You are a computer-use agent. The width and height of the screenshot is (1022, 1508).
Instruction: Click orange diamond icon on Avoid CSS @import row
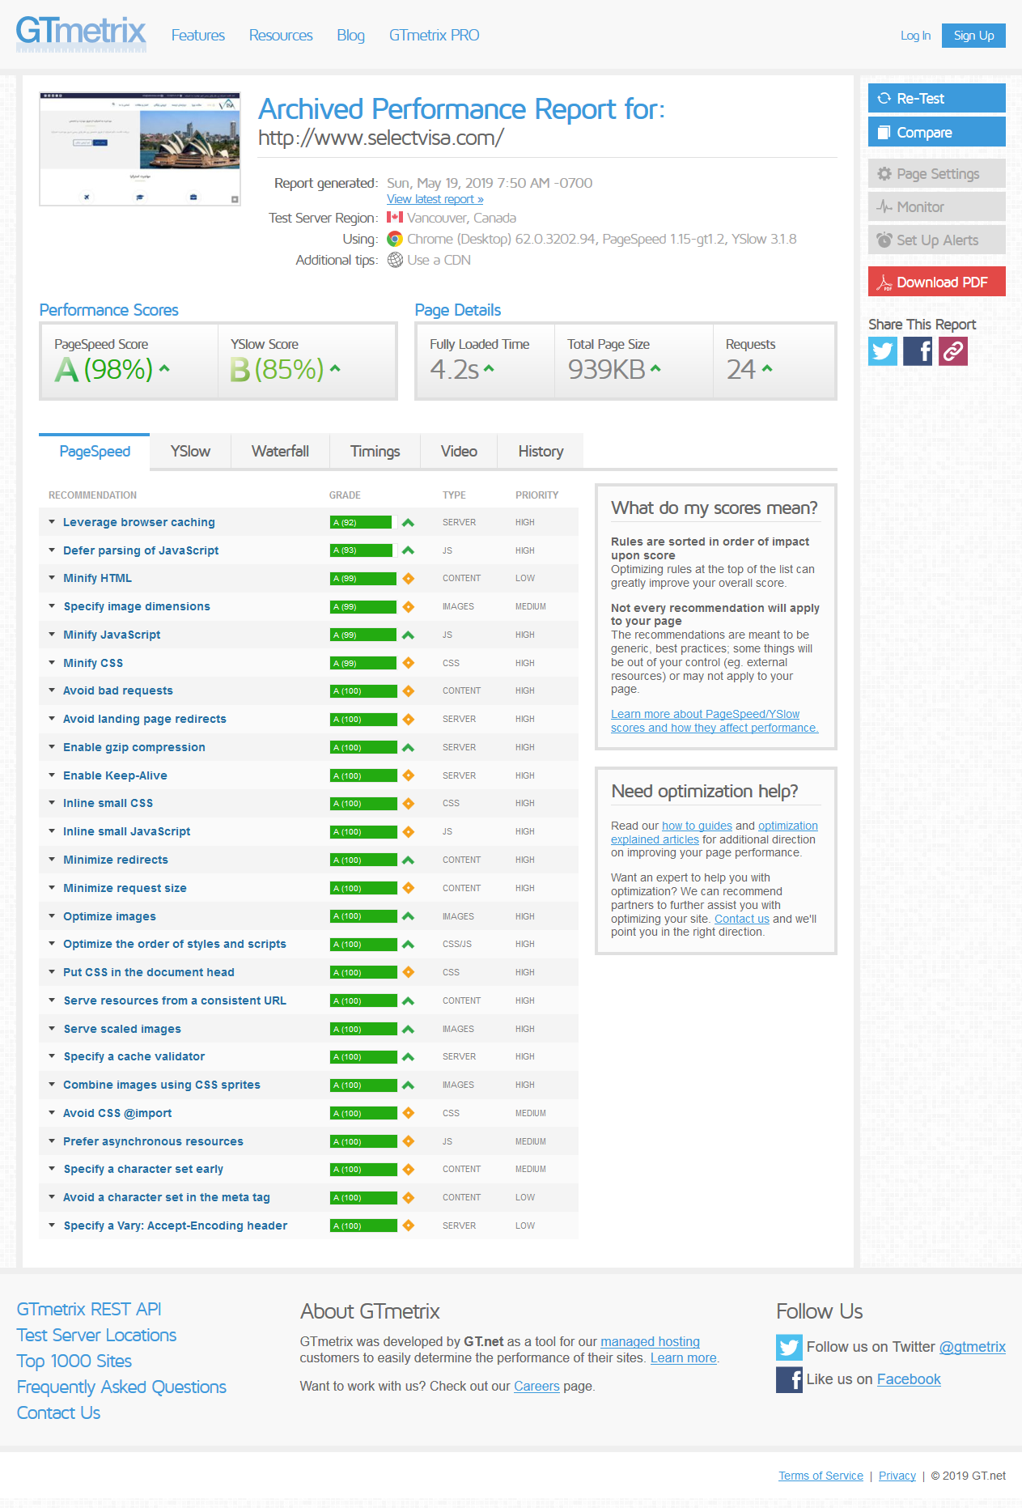pyautogui.click(x=408, y=1113)
